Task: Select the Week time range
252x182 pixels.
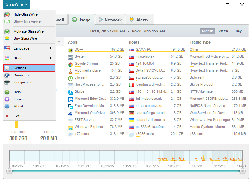Action: tap(223, 31)
